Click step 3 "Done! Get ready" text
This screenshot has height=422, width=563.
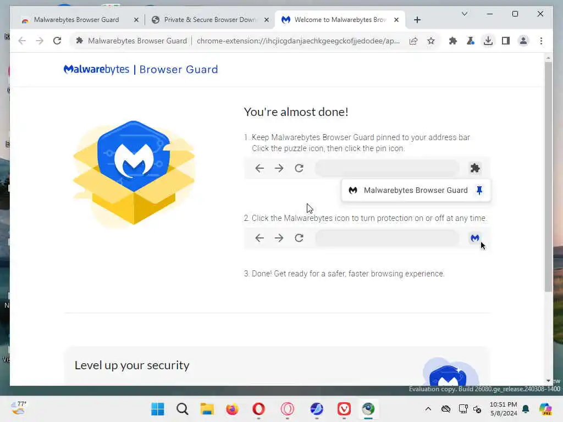pos(344,274)
